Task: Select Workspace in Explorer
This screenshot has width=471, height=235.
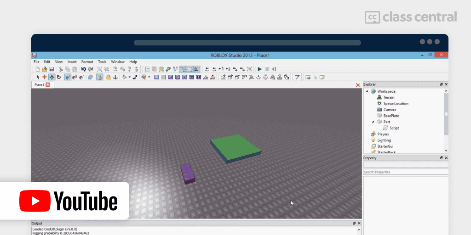Action: (x=386, y=91)
